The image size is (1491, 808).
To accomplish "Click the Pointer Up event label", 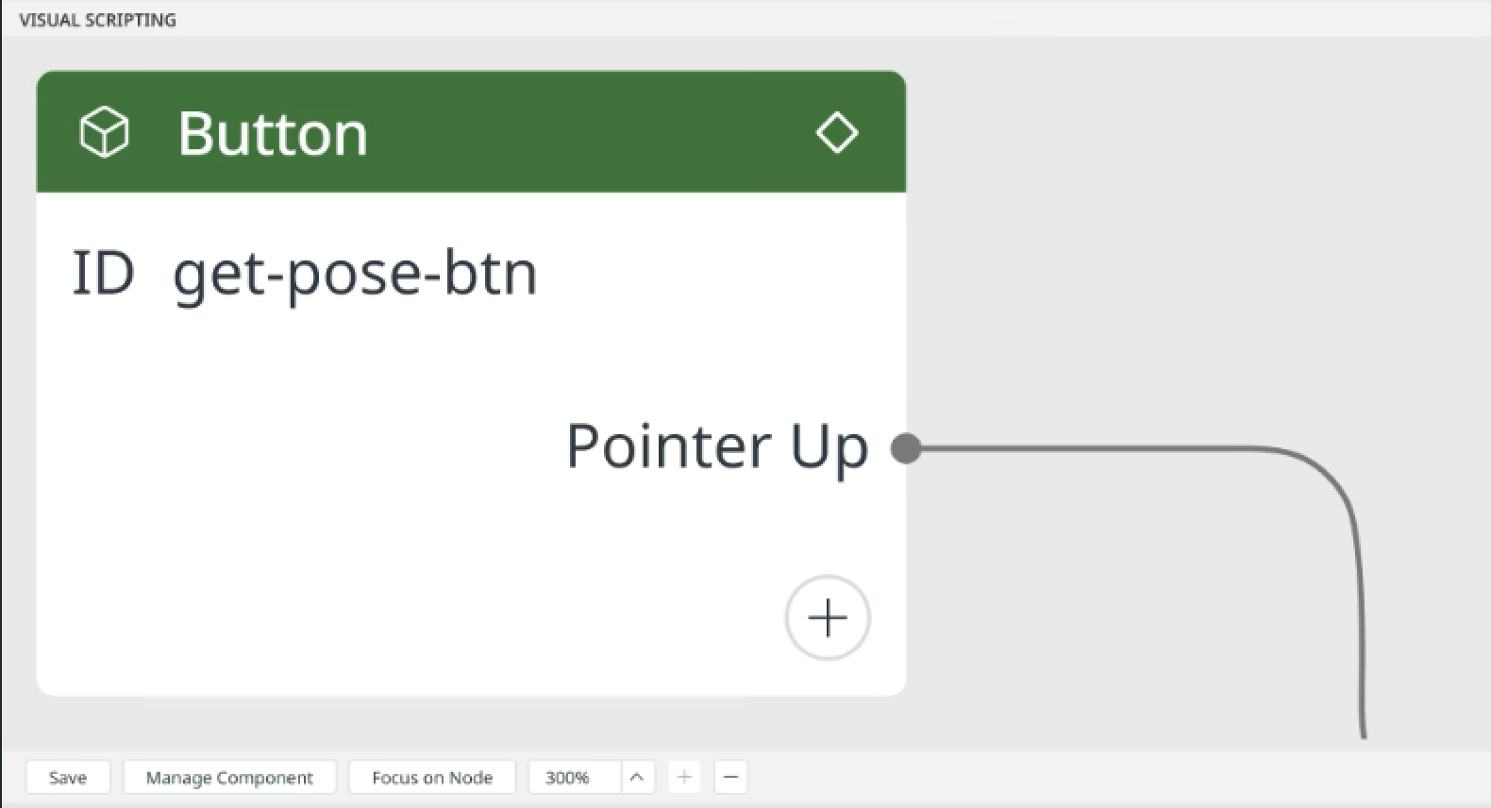I will pyautogui.click(x=717, y=447).
